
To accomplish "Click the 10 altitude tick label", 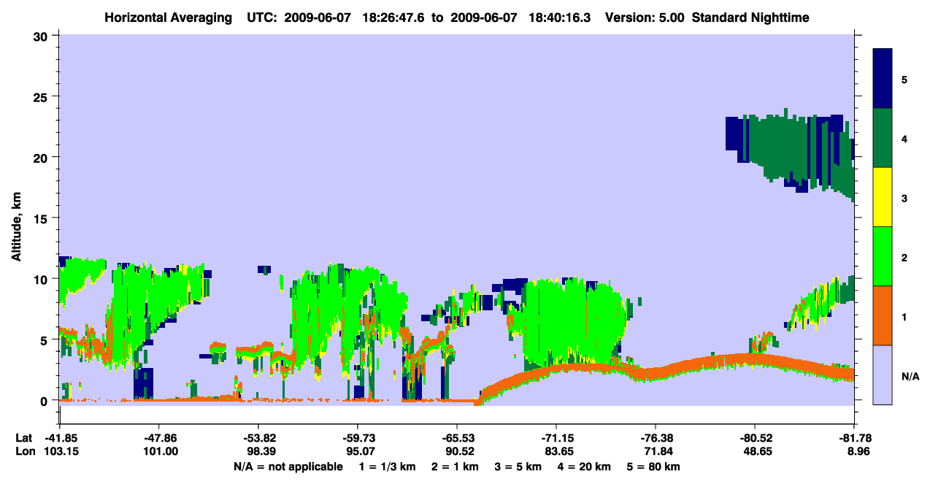I will [42, 279].
